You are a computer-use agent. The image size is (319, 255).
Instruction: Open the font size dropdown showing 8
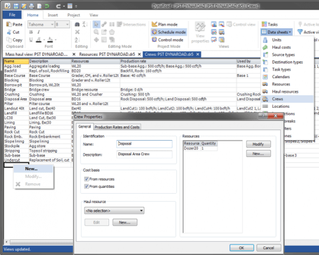(x=67, y=24)
